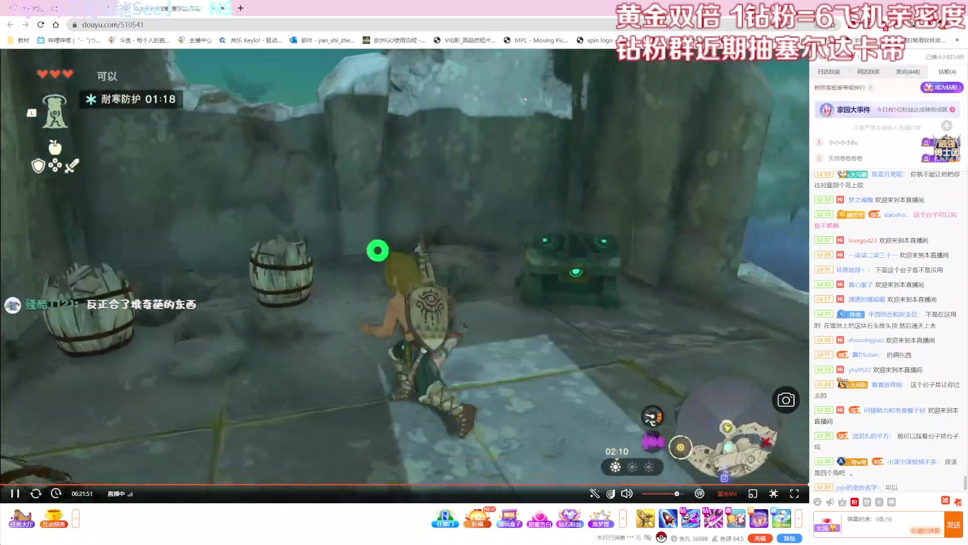The image size is (968, 545).
Task: Go to the browser home page
Action: pos(56,24)
